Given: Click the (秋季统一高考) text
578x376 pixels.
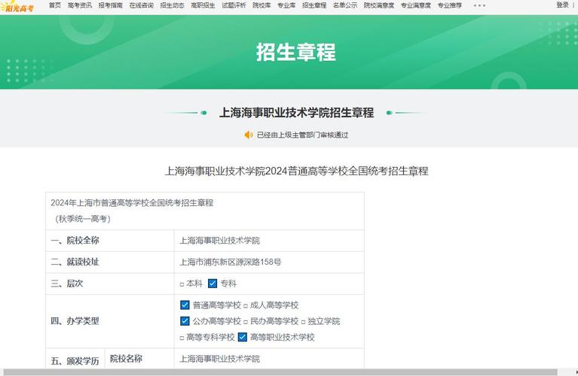Looking at the screenshot, I should point(83,219).
